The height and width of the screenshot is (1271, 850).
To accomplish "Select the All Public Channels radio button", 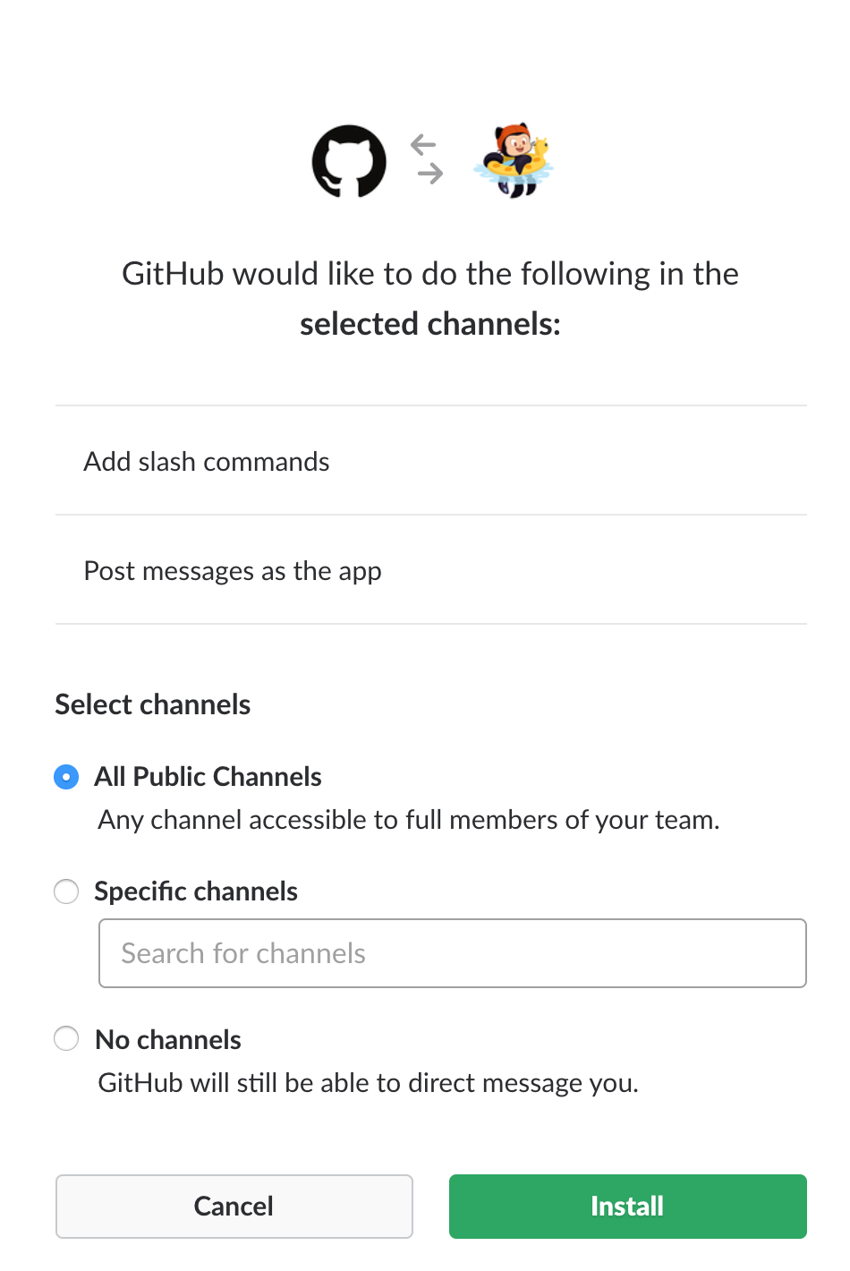I will (x=66, y=777).
